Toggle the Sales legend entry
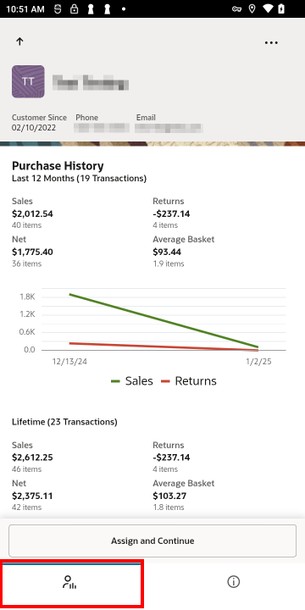The width and height of the screenshot is (305, 610). click(132, 381)
